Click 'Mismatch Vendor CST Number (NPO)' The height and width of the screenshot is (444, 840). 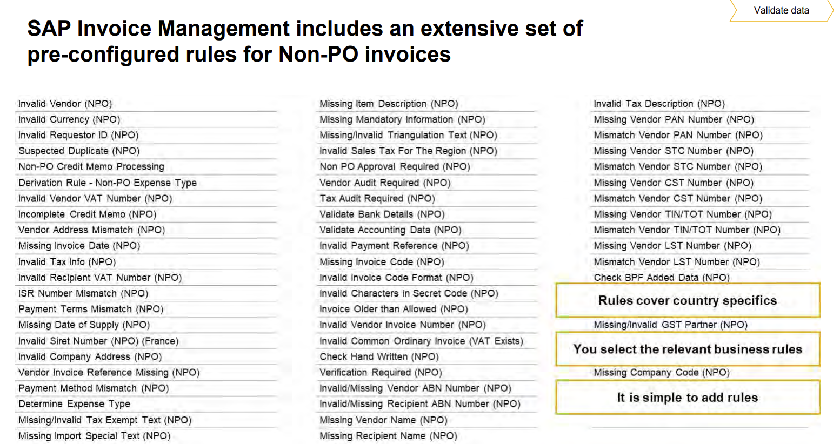point(678,198)
